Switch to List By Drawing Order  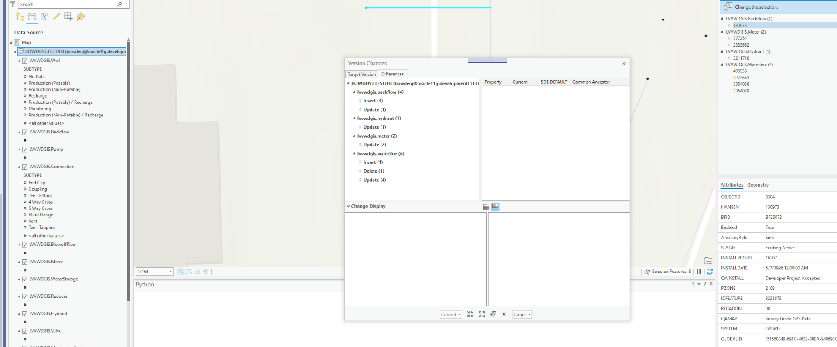pyautogui.click(x=20, y=17)
